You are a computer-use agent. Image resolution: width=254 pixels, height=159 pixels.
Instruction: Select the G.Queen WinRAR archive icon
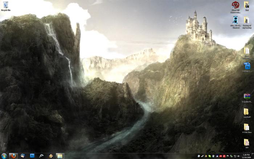pyautogui.click(x=247, y=96)
